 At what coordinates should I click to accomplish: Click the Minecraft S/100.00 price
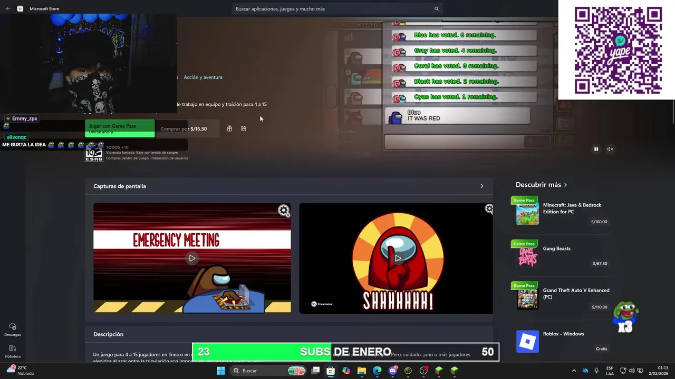[599, 222]
